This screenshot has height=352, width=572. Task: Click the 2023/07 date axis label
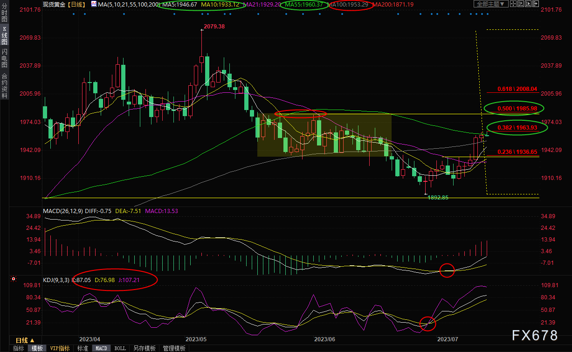[448, 339]
